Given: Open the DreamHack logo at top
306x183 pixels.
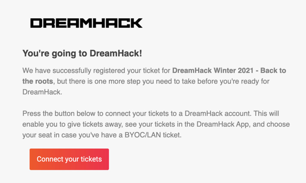Looking at the screenshot, I should [x=86, y=23].
